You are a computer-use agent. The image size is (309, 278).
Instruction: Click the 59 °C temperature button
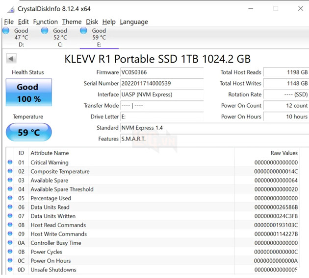tap(29, 132)
